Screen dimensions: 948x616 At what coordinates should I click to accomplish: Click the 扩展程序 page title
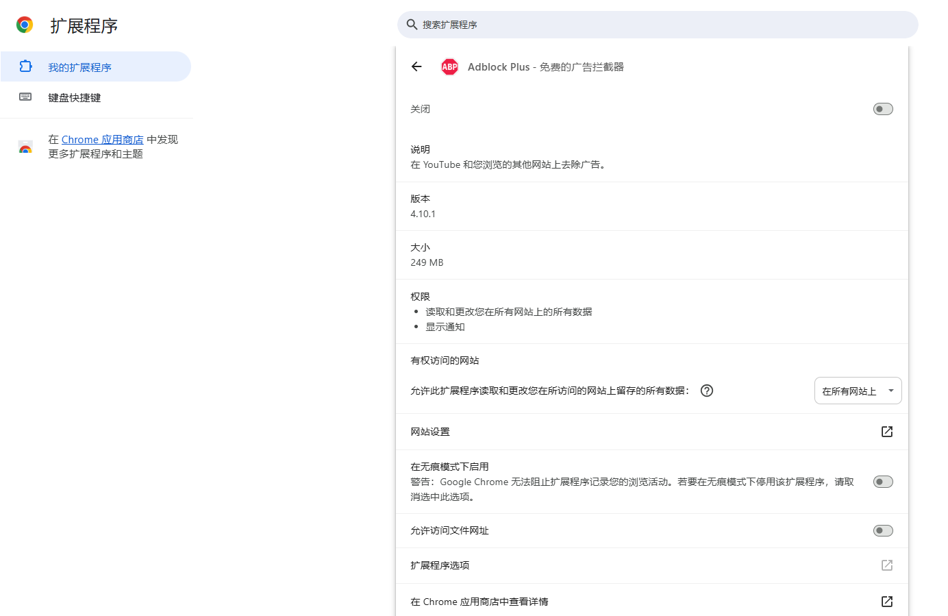84,26
